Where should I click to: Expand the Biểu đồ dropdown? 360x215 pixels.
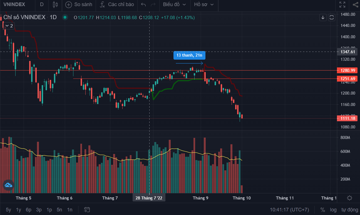pos(175,4)
